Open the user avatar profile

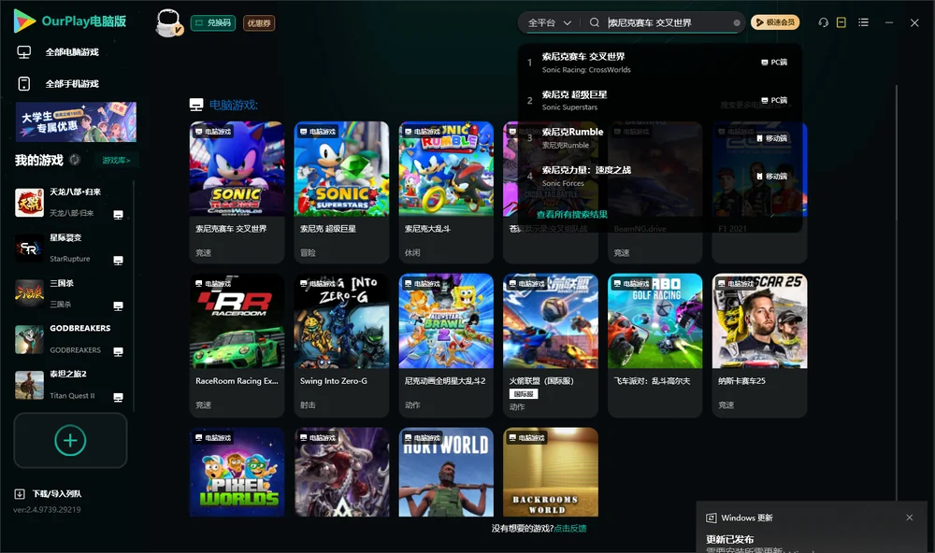pos(168,23)
